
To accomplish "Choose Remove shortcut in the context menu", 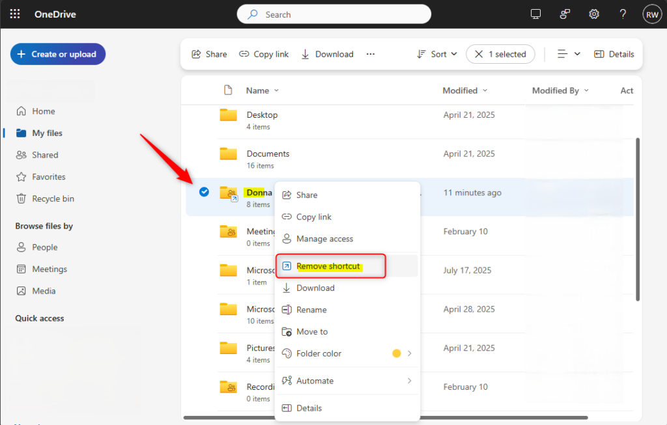I will pos(348,266).
